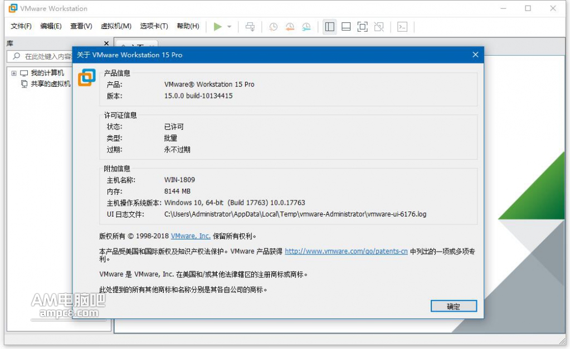Minimize the VMware Workstation window
Image resolution: width=570 pixels, height=349 pixels.
point(503,8)
